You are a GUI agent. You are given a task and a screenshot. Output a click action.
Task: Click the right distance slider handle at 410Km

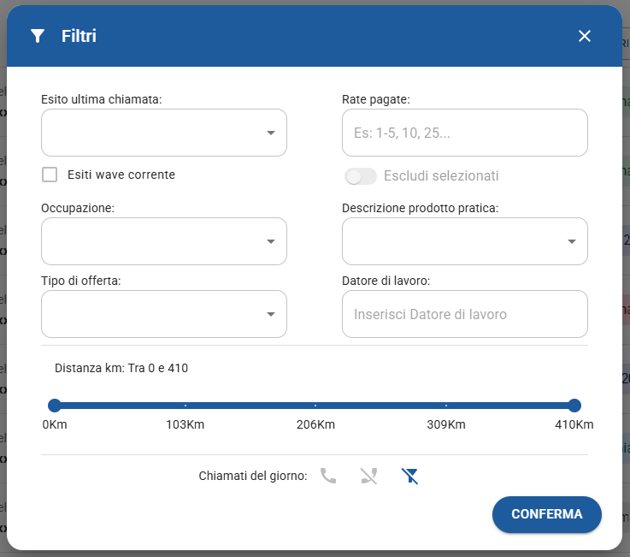pos(574,406)
